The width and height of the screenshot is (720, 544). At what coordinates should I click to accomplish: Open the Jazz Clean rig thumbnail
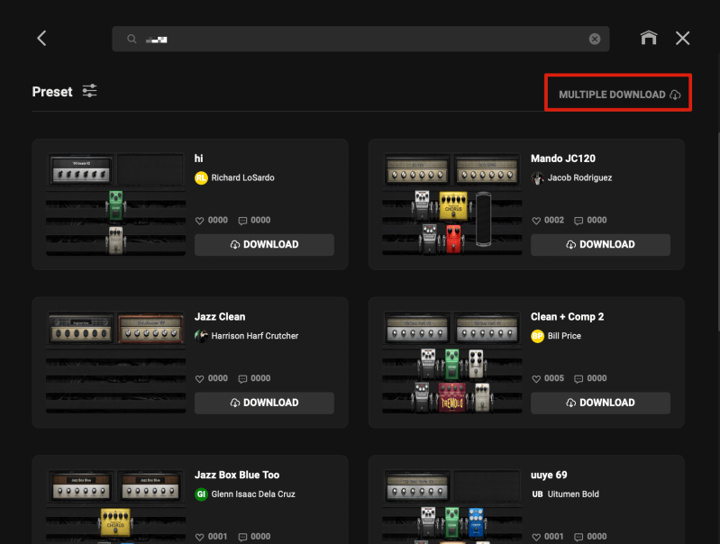(115, 362)
